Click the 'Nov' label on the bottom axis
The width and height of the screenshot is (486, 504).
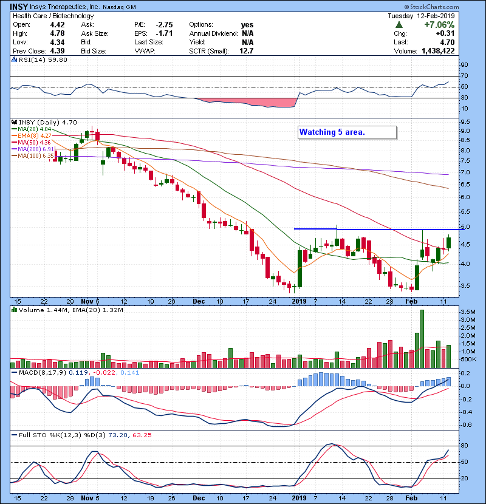pos(87,498)
